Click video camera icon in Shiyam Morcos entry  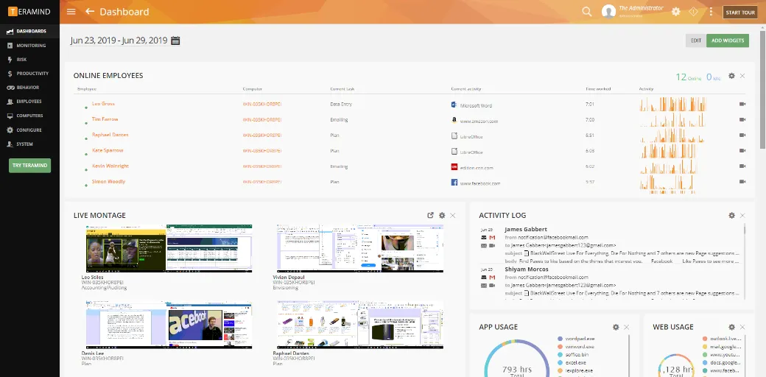[x=493, y=285]
